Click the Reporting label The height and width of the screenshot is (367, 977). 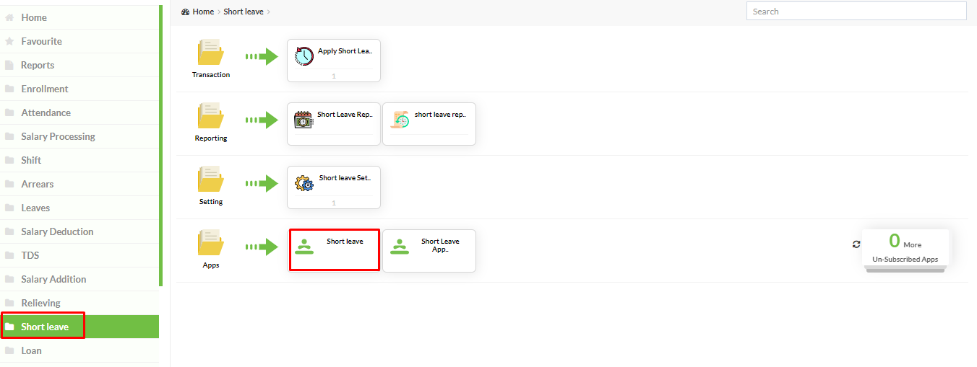point(211,138)
